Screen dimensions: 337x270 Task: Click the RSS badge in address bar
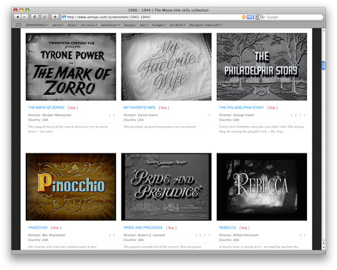pos(250,17)
